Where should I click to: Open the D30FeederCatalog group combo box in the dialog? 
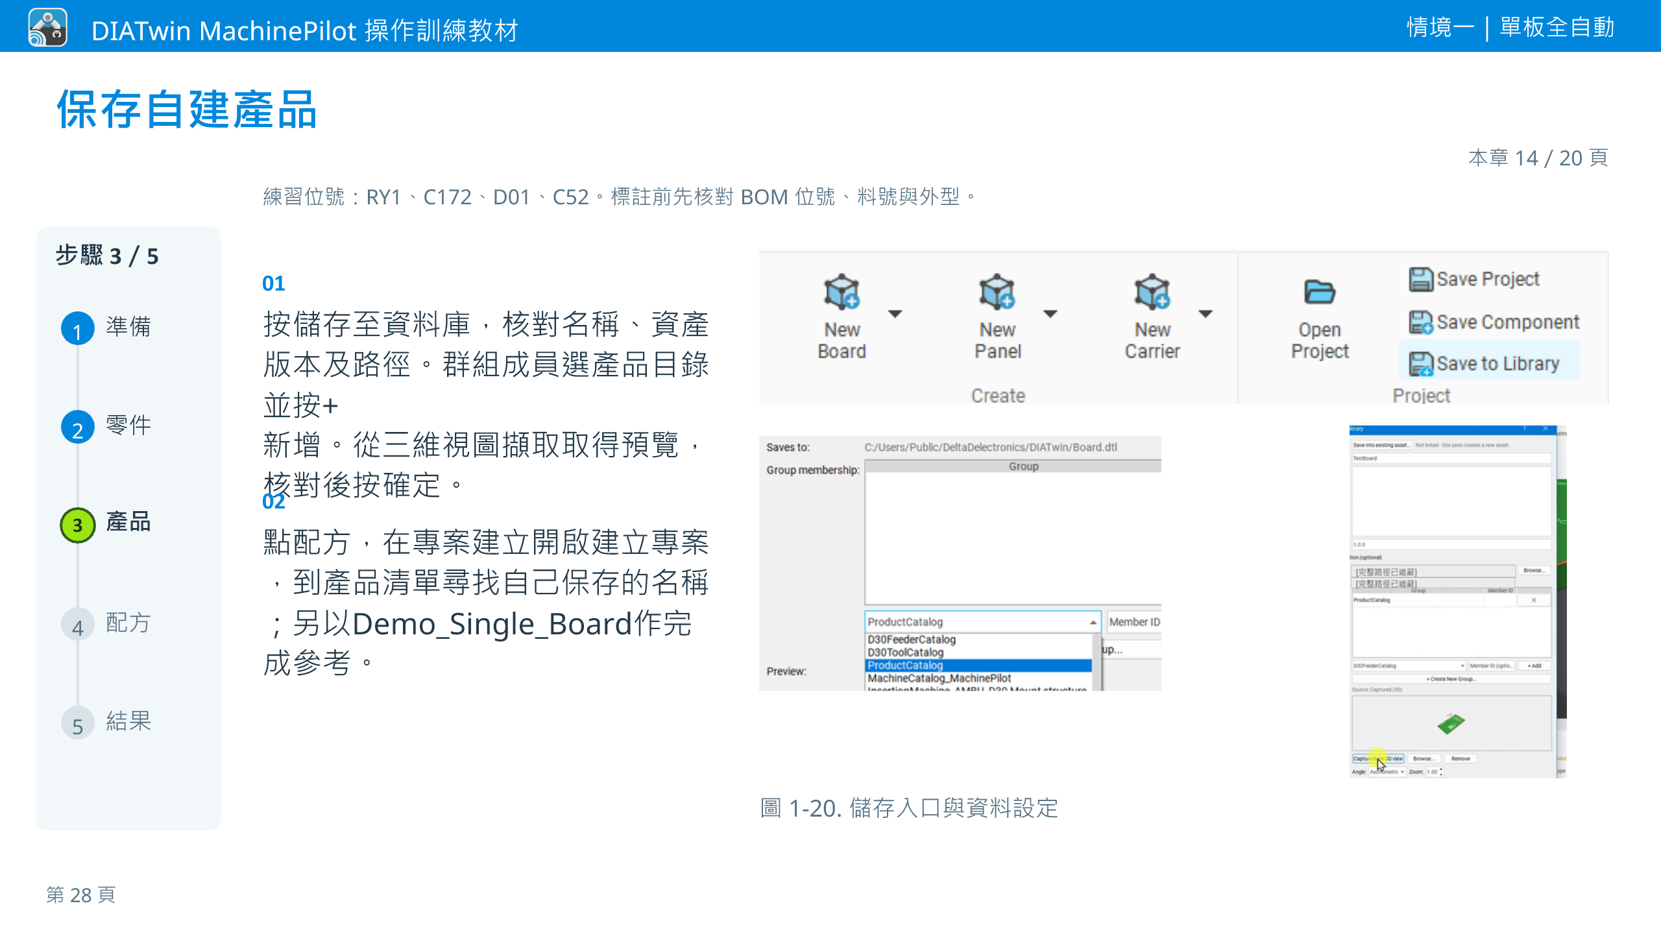click(x=1409, y=665)
